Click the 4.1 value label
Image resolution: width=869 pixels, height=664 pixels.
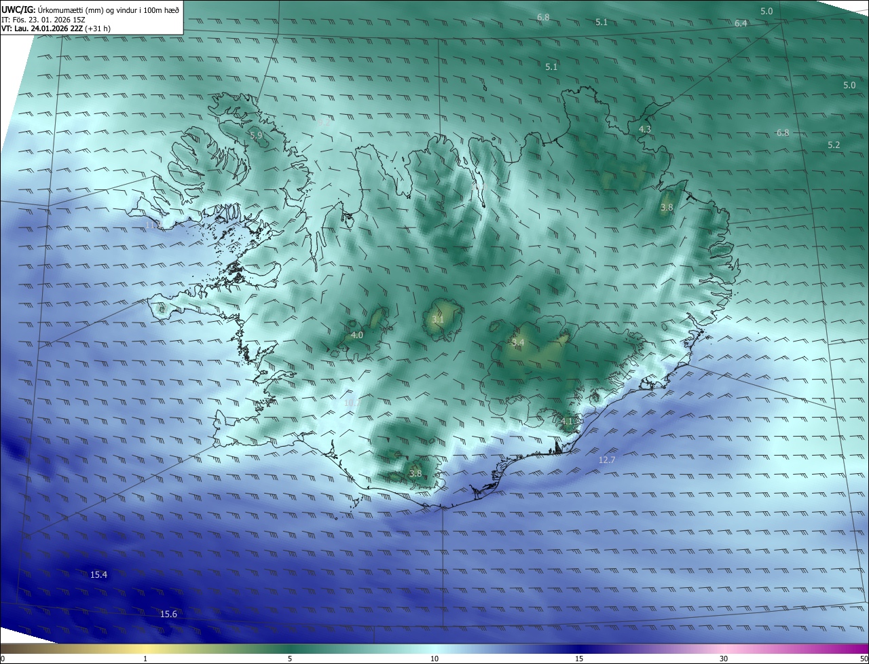pyautogui.click(x=567, y=421)
